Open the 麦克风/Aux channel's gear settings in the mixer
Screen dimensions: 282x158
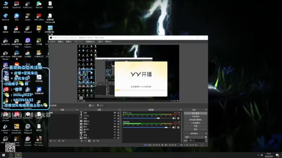point(178,118)
